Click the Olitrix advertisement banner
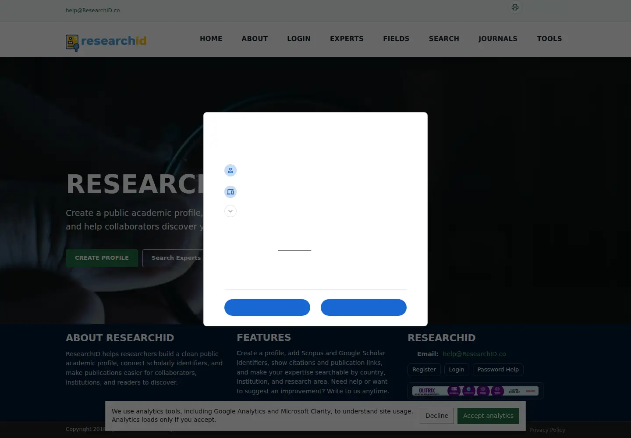This screenshot has width=631, height=438. [475, 391]
